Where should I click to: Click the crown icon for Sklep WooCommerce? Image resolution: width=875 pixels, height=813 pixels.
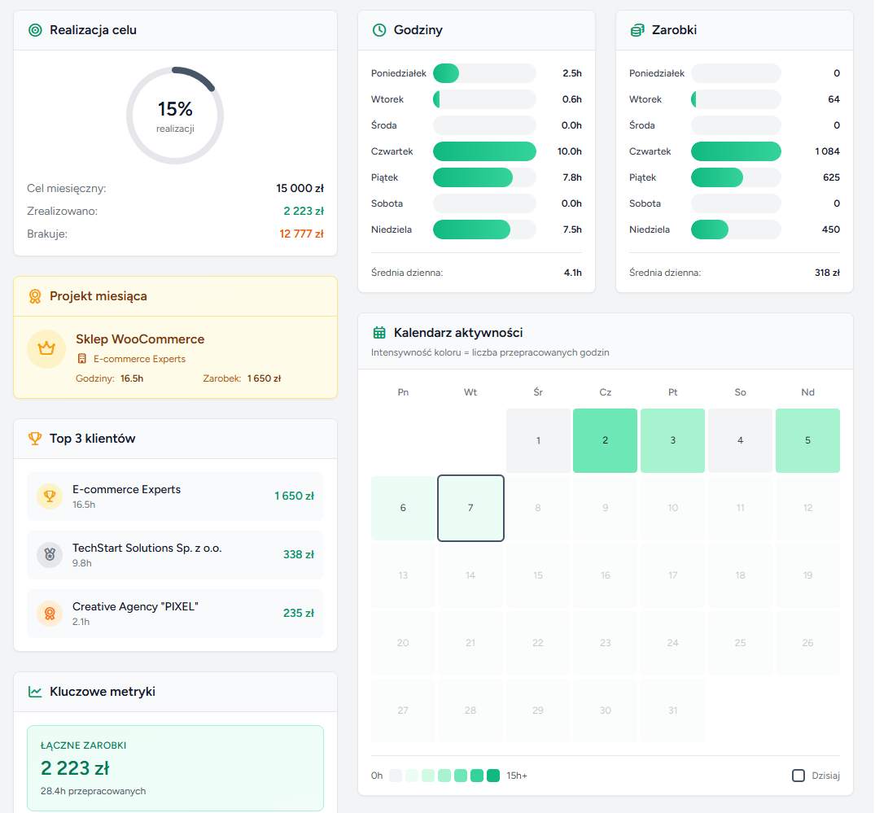46,349
